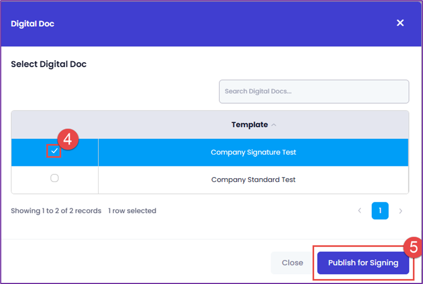
Task: Click the Search Digital Docs field
Action: pos(314,91)
